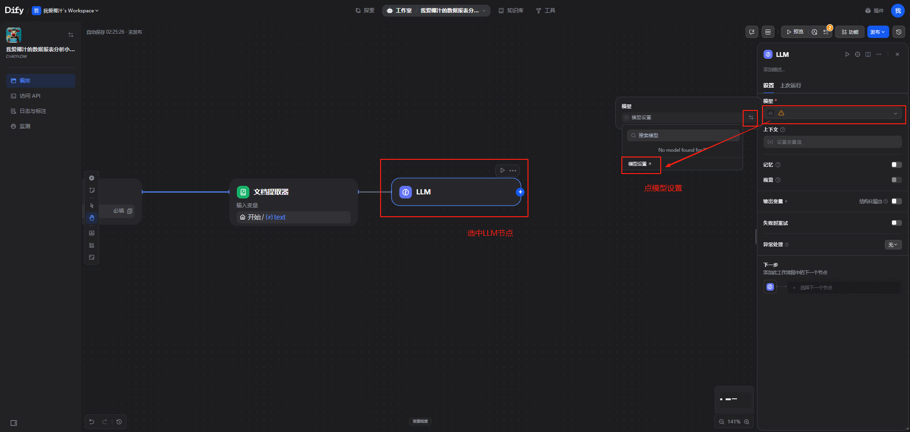Zoom out of the workflow canvas

pos(721,422)
